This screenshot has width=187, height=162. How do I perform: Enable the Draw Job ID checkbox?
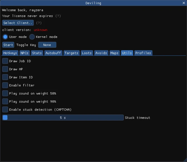tap(5, 61)
